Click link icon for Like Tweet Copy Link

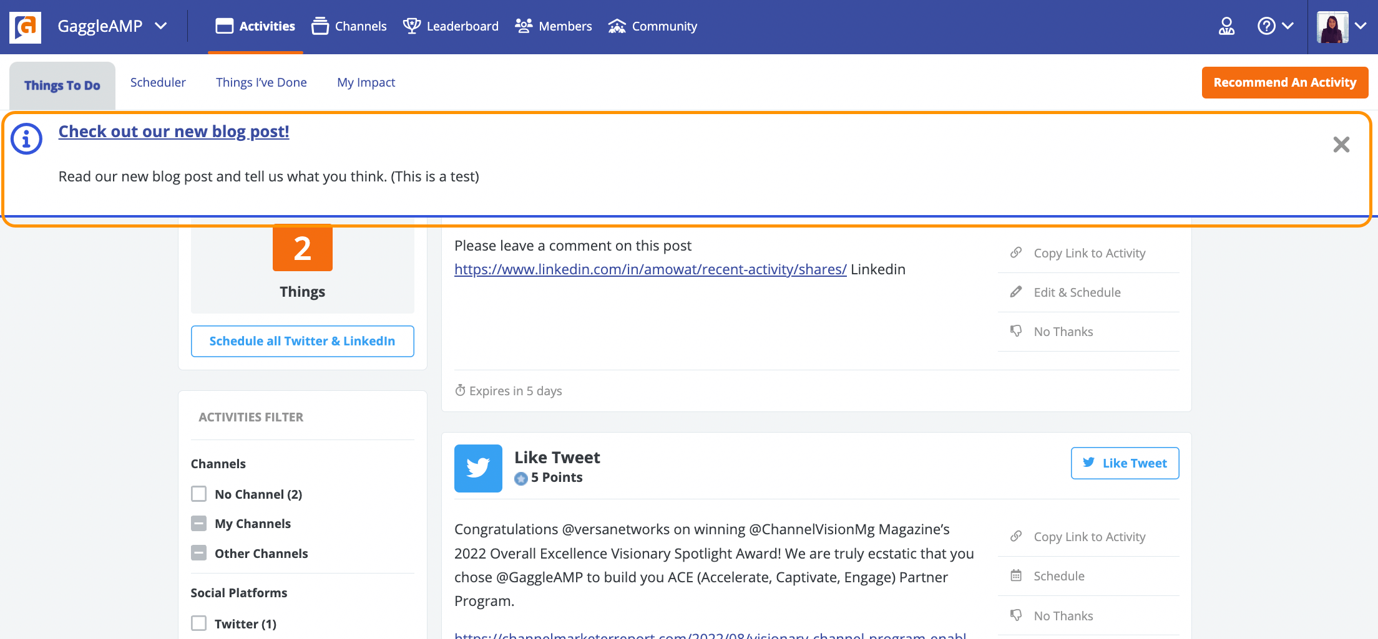tap(1016, 536)
